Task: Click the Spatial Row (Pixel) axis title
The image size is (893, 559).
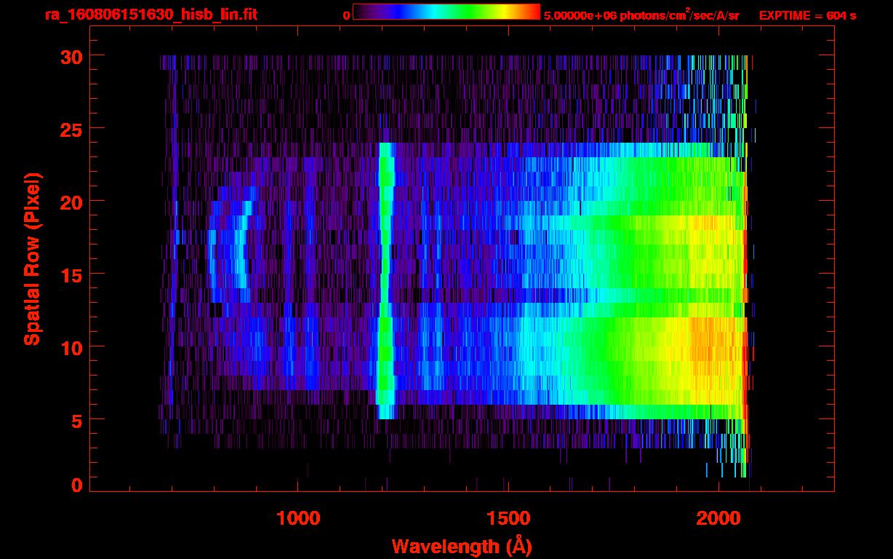Action: click(x=32, y=258)
